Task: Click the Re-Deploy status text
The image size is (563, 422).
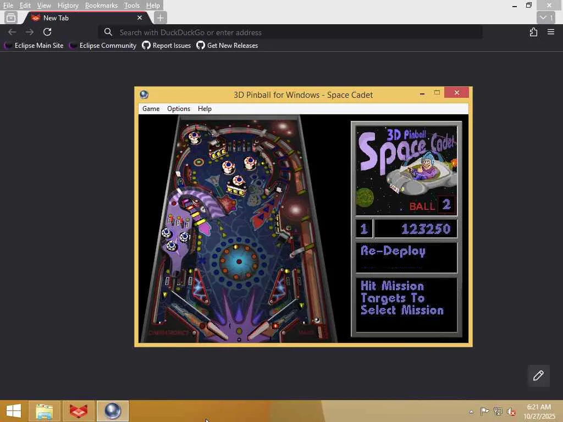Action: click(x=393, y=251)
